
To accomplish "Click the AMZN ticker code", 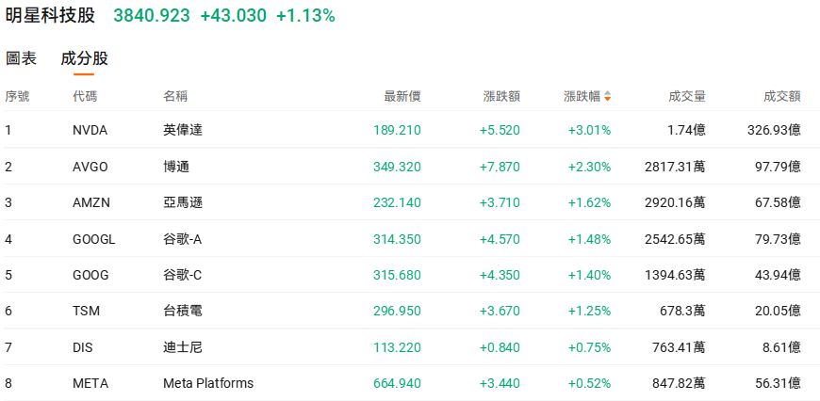I will [x=90, y=202].
